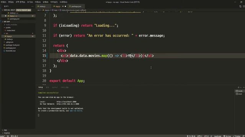Image resolution: width=245 pixels, height=137 pixels.
Task: Start Go Live server from status bar
Action: click(x=227, y=136)
